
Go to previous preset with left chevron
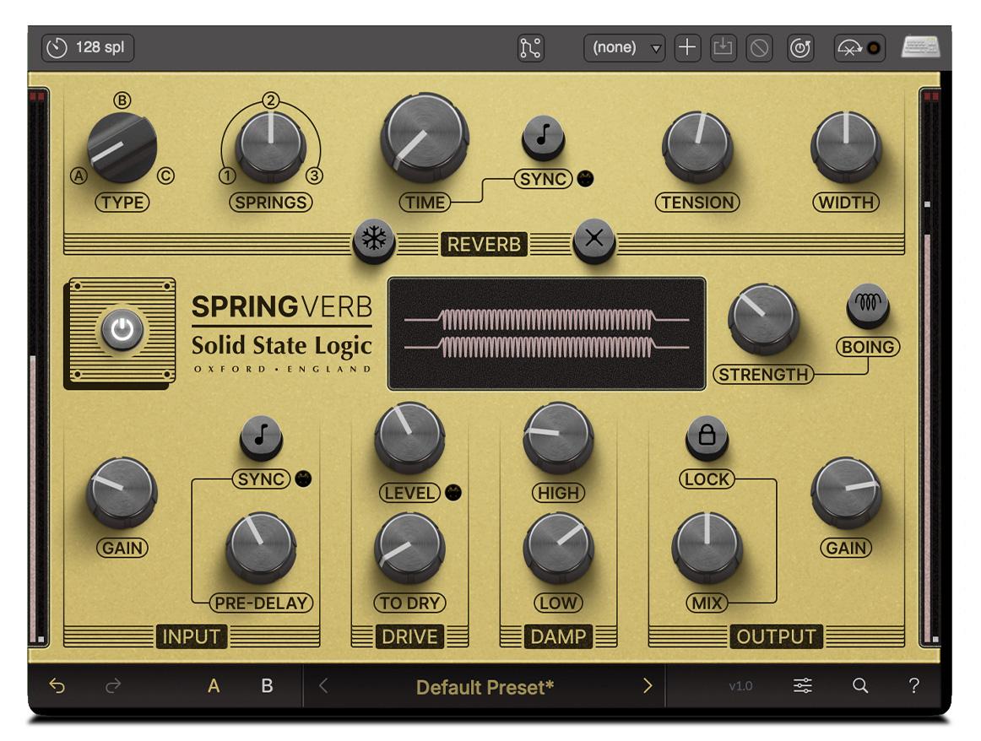click(x=321, y=686)
